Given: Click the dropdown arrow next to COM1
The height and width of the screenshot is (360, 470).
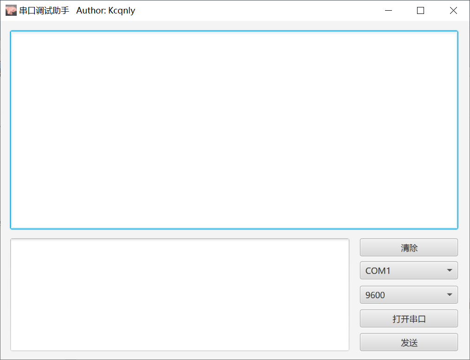Looking at the screenshot, I should [449, 270].
